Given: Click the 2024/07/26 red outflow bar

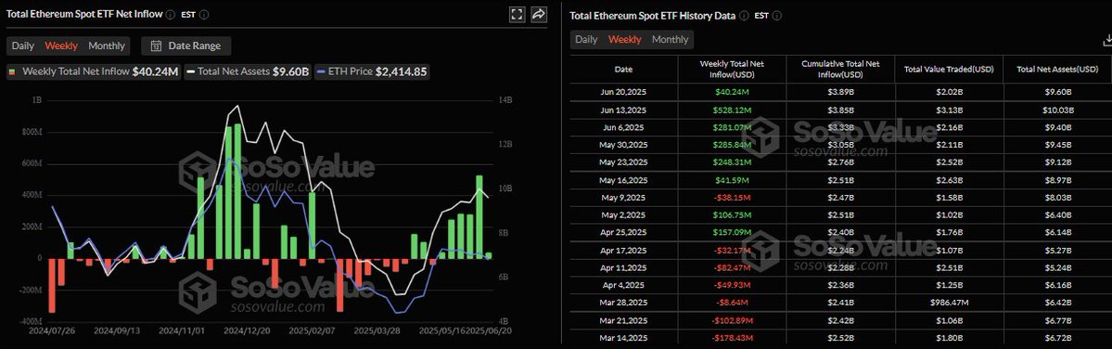Looking at the screenshot, I should 52,285.
